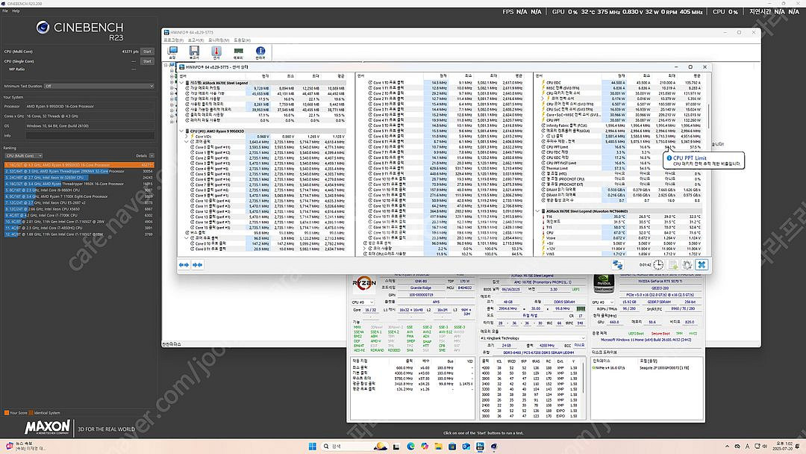Click the left-pointing double arrows in sensor window
The width and height of the screenshot is (806, 454).
tap(184, 265)
